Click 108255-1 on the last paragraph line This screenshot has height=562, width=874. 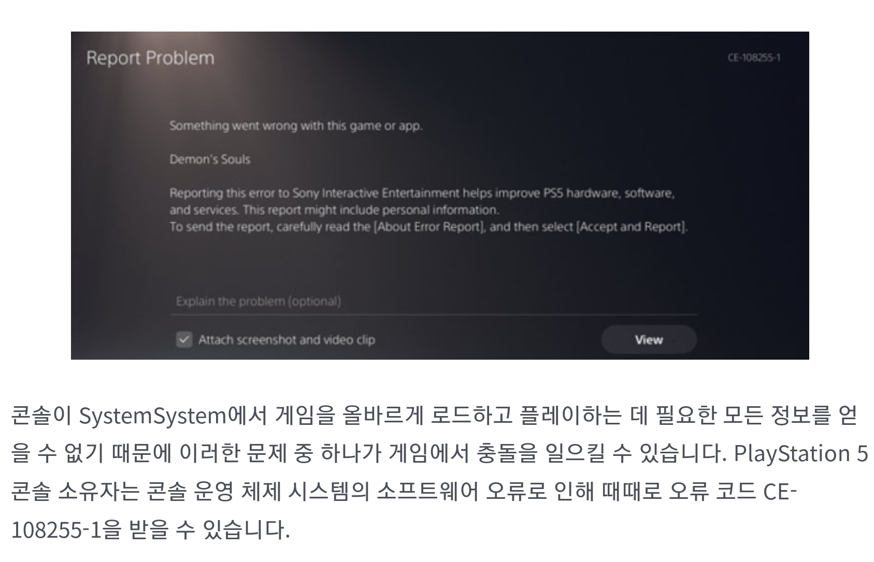tap(55, 530)
